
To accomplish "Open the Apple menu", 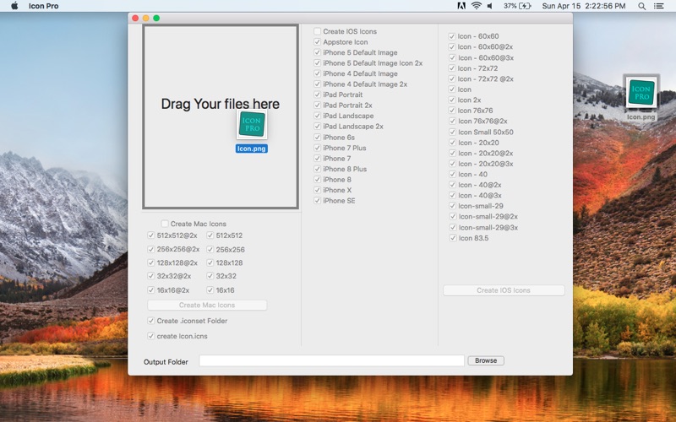I will pos(14,6).
